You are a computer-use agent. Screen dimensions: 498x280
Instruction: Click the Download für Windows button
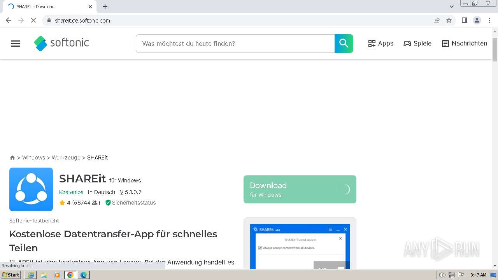pyautogui.click(x=300, y=189)
